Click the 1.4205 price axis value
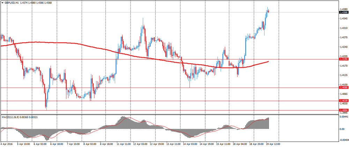Image resolution: width=349 pixels, height=147 pixels. point(343,56)
